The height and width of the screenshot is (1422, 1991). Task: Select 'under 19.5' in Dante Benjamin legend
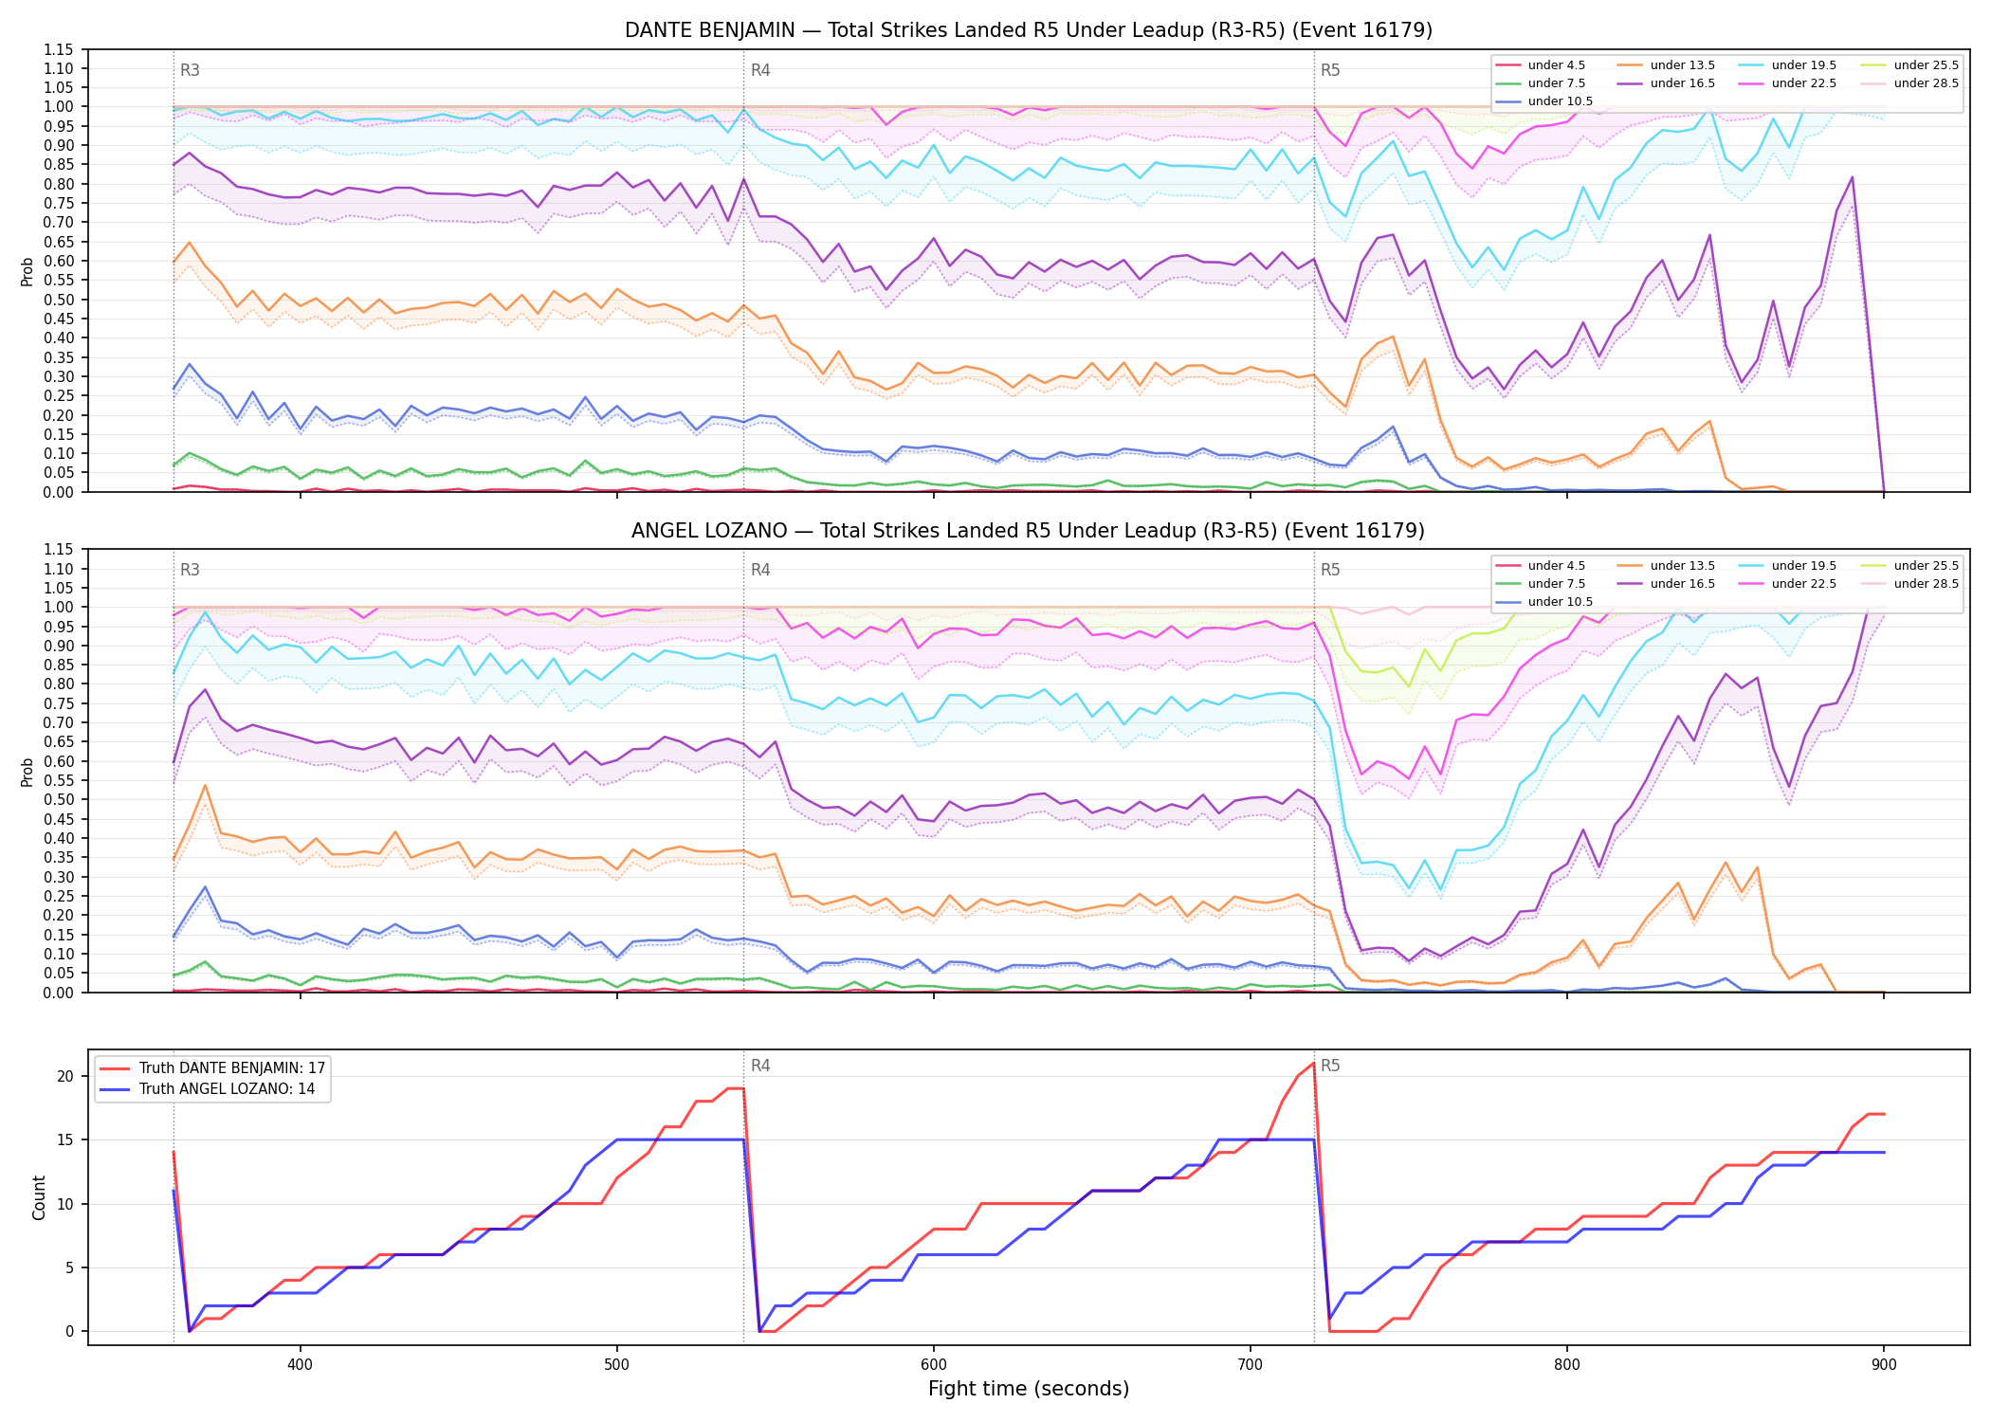(1787, 65)
